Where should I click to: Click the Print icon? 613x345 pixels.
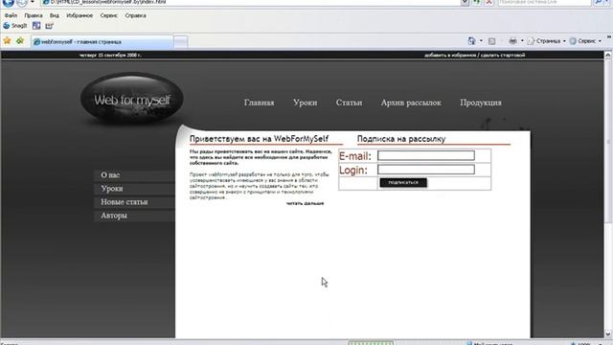click(512, 40)
